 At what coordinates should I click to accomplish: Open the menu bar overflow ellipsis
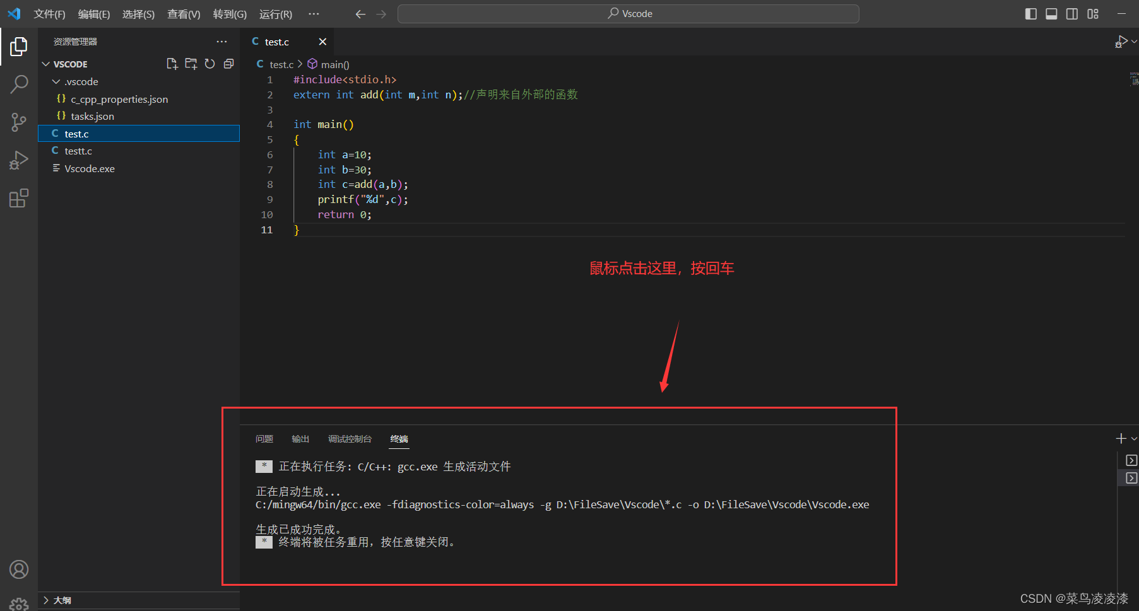(x=314, y=14)
